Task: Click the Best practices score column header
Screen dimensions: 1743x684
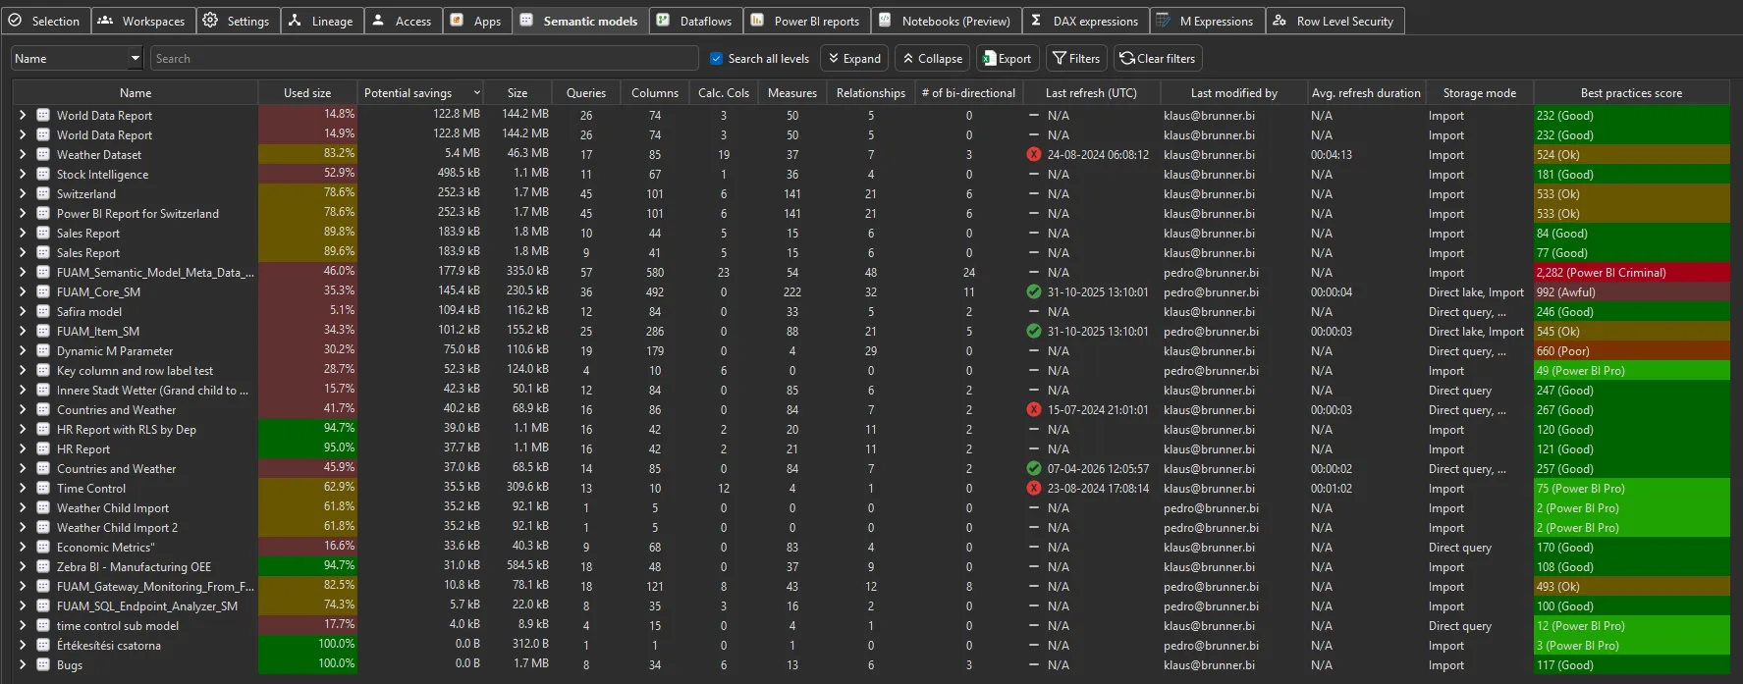Action: pos(1631,93)
